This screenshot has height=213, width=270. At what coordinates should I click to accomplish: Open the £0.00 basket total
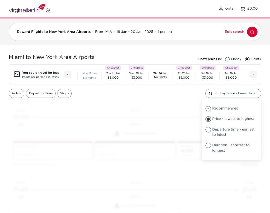pos(252,8)
